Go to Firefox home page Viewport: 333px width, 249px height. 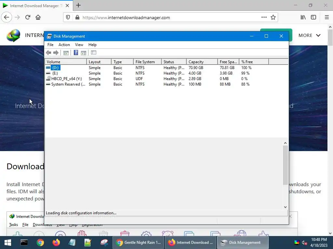[x=38, y=18]
